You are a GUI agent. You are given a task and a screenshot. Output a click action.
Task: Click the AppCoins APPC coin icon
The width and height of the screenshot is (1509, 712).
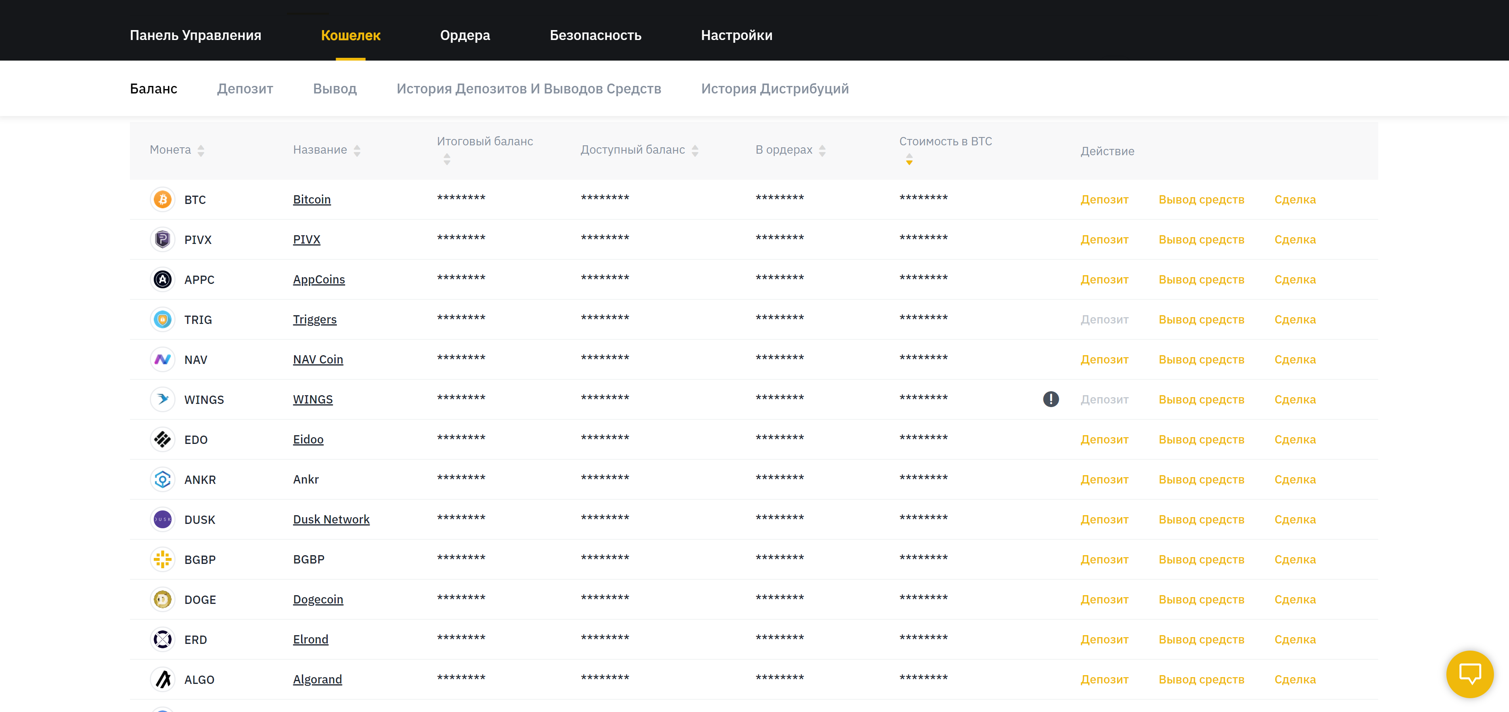pos(162,279)
